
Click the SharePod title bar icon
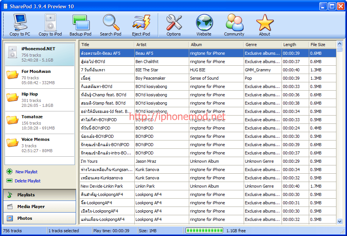6,6
